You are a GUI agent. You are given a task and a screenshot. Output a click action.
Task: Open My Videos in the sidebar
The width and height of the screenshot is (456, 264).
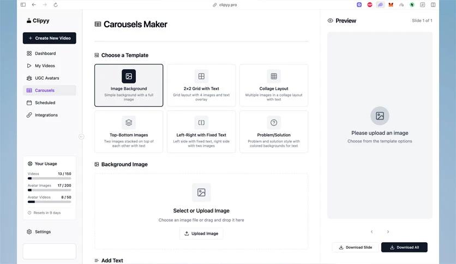click(45, 66)
